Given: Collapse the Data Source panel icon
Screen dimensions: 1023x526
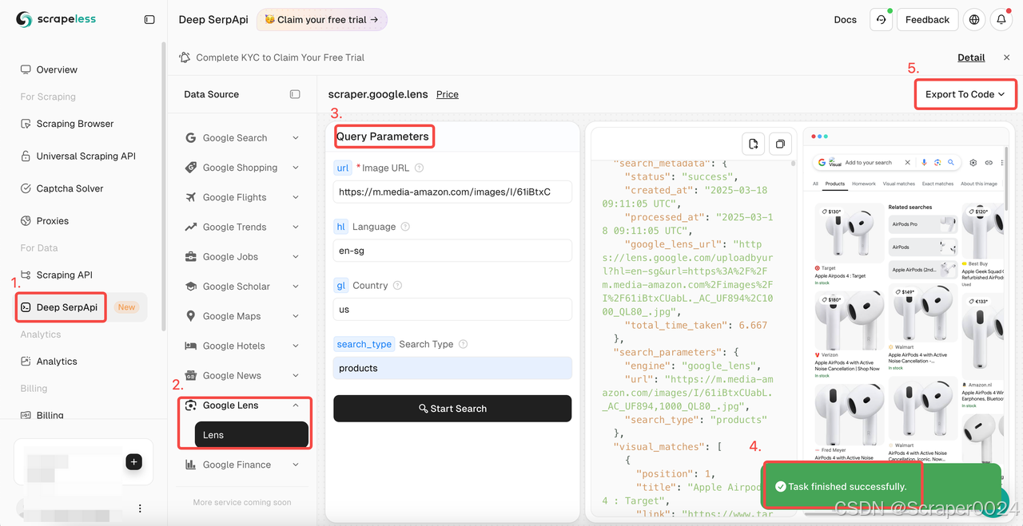Looking at the screenshot, I should pyautogui.click(x=295, y=94).
